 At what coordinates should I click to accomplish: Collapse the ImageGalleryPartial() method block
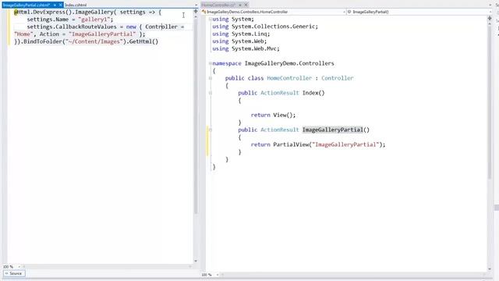(210, 130)
